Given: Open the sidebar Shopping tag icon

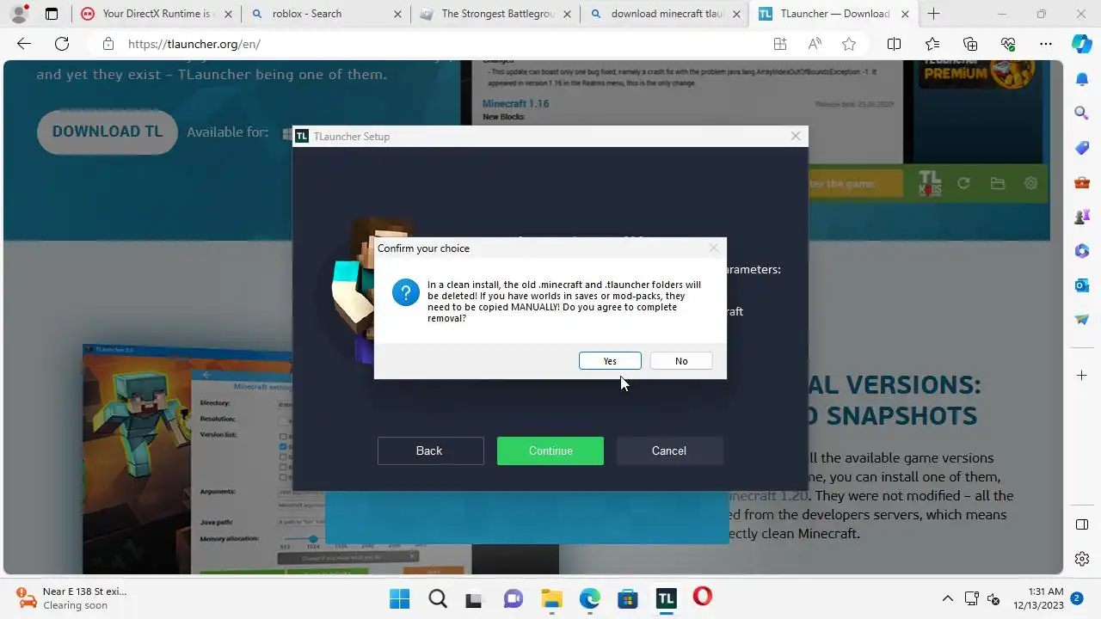Looking at the screenshot, I should click(1082, 148).
